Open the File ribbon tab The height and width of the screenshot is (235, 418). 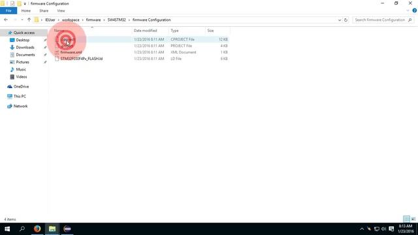8,10
